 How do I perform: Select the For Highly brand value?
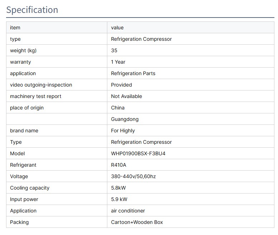coord(123,131)
